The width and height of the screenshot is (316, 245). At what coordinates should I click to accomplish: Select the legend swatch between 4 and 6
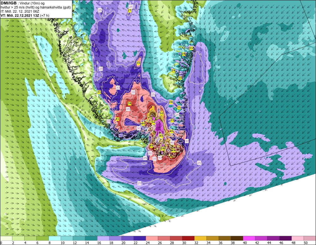tap(30, 238)
